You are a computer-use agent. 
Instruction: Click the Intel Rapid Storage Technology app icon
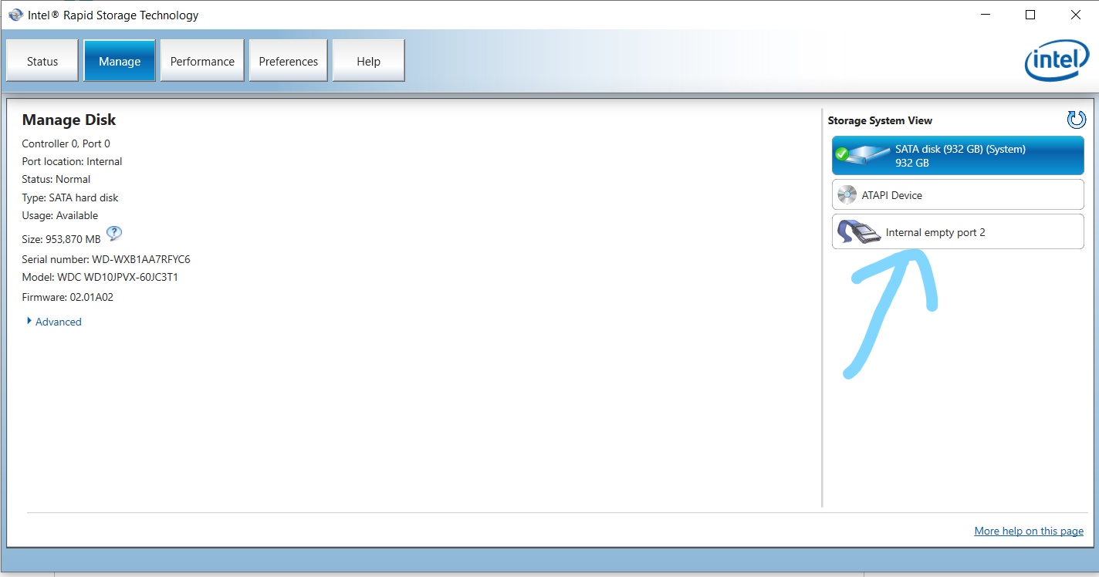[15, 15]
